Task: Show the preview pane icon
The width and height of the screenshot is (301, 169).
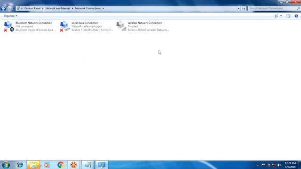Action: (288, 16)
